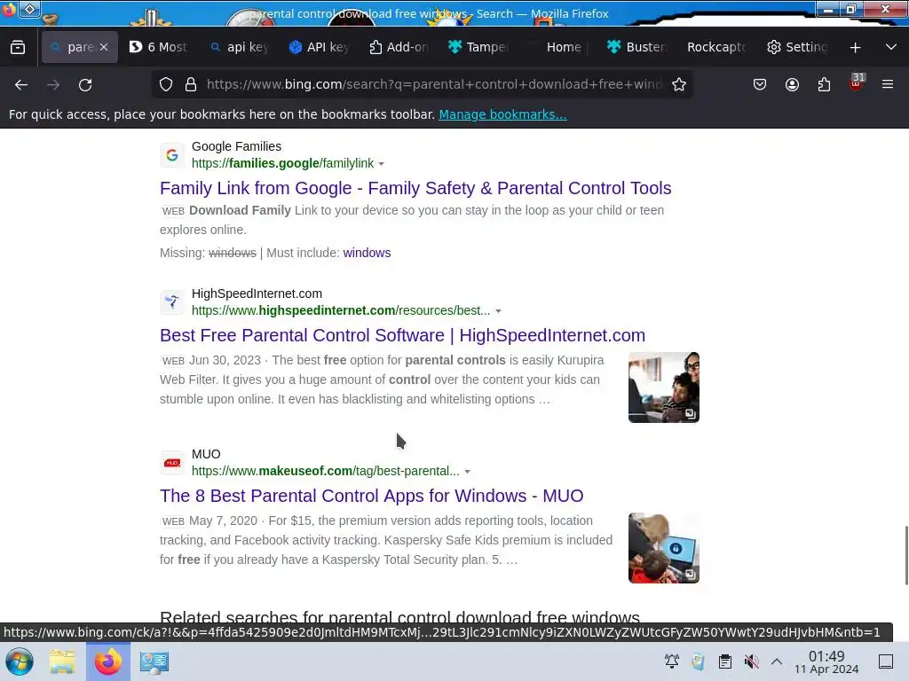
Task: Switch to the Buster tab
Action: pos(637,47)
